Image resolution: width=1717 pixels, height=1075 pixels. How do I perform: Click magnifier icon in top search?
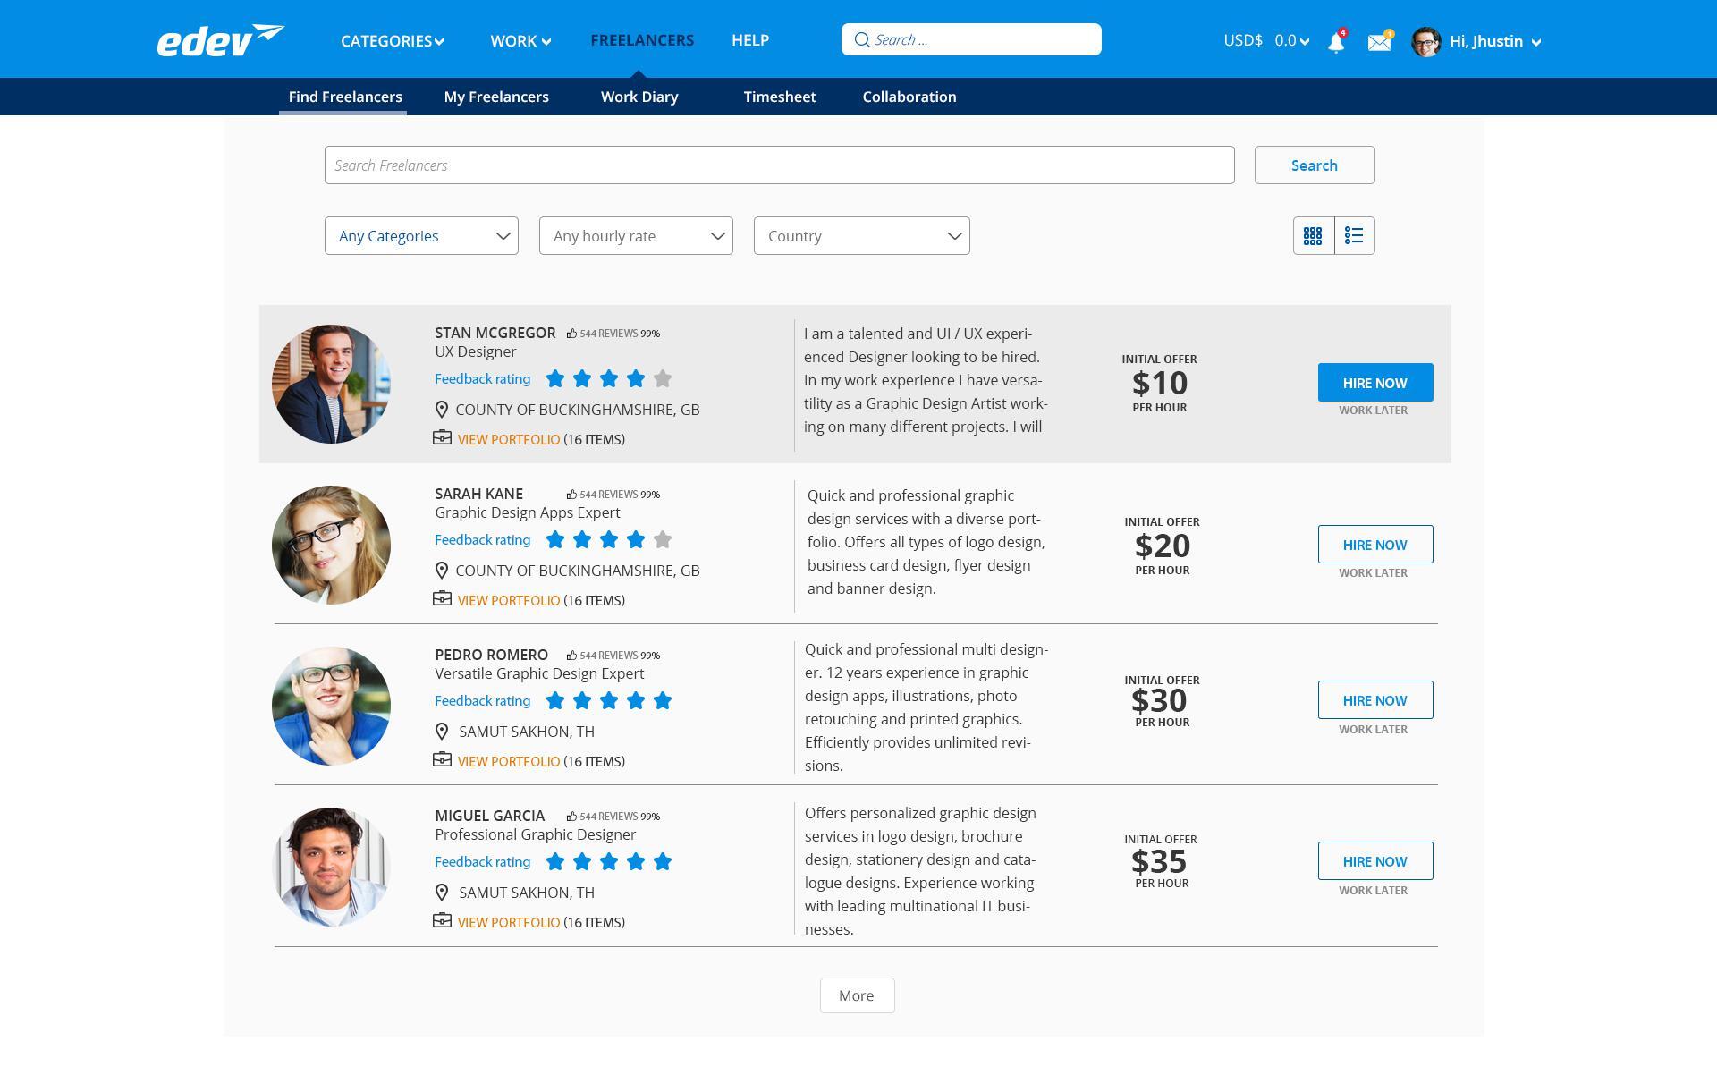[861, 39]
